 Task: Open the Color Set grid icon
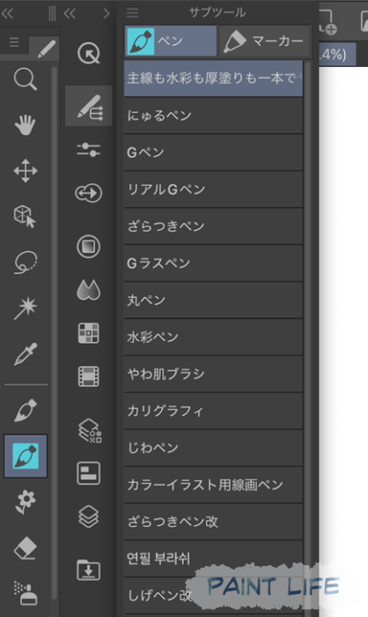[88, 333]
